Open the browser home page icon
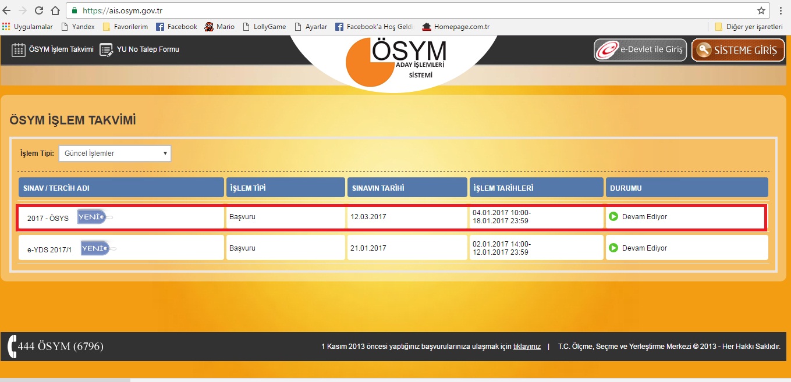The width and height of the screenshot is (791, 382). point(55,10)
